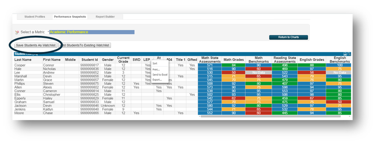Click the Reading State Assessments column header
This screenshot has width=373, height=142.
285,59
